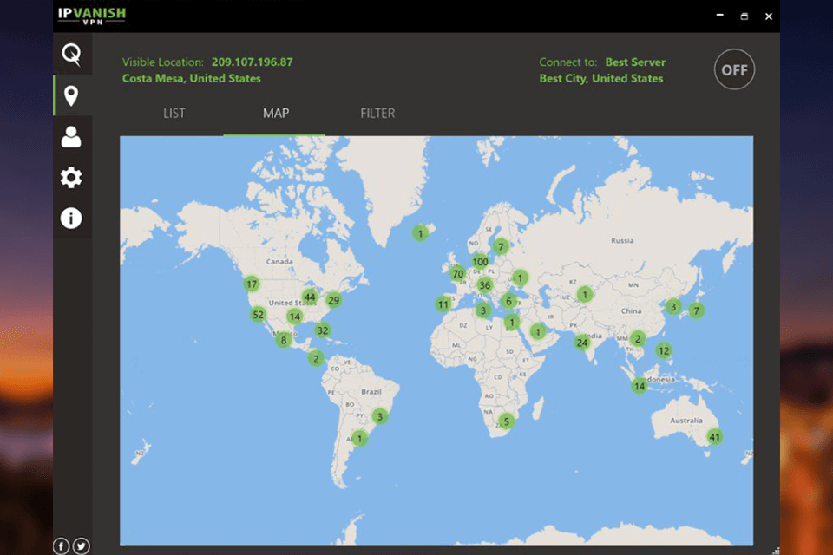This screenshot has width=833, height=555.
Task: Switch to the LIST tab
Action: pyautogui.click(x=174, y=113)
